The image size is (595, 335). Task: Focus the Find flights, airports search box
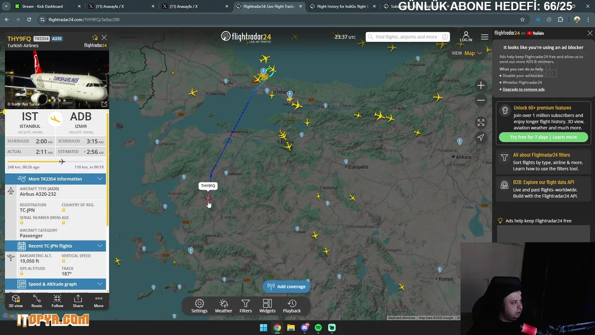pyautogui.click(x=407, y=37)
